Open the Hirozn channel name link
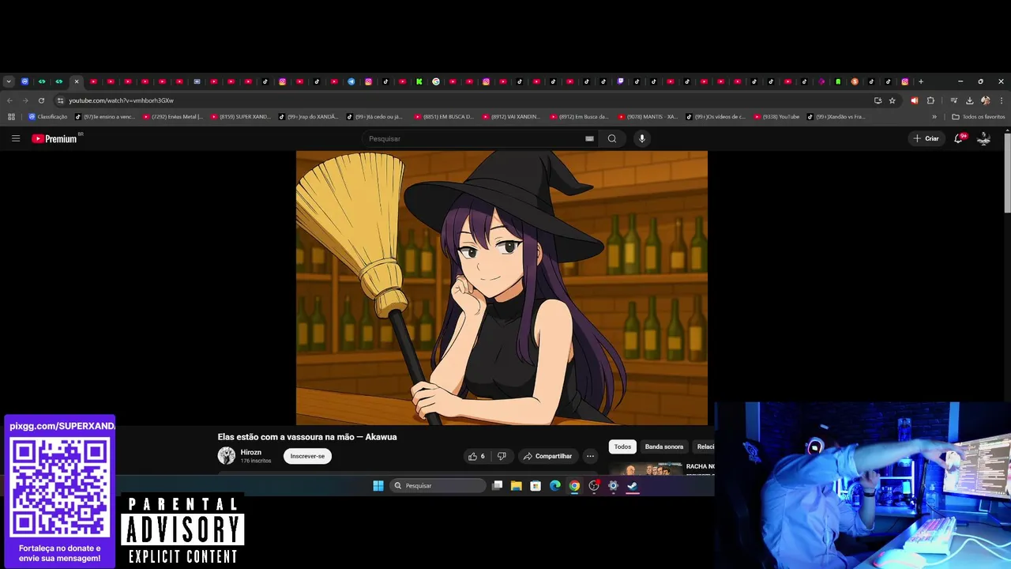The image size is (1011, 569). [x=250, y=452]
